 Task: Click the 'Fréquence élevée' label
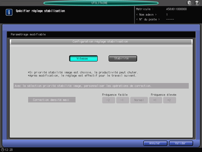[163, 95]
